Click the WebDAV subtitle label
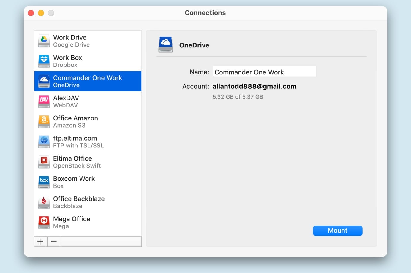 65,105
